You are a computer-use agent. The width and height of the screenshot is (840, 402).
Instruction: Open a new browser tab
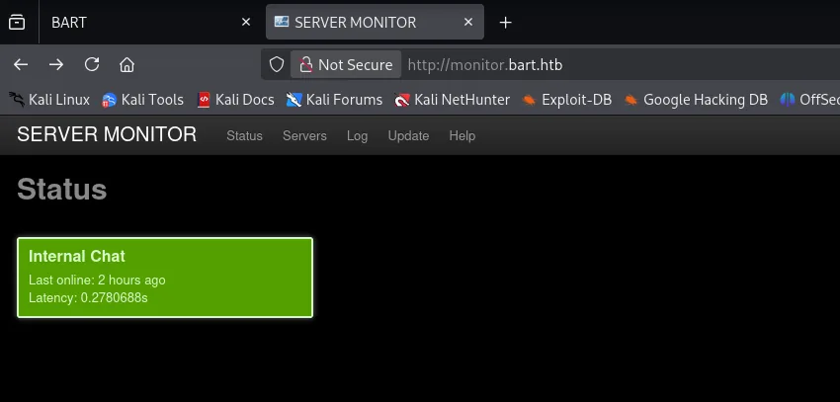pyautogui.click(x=505, y=23)
